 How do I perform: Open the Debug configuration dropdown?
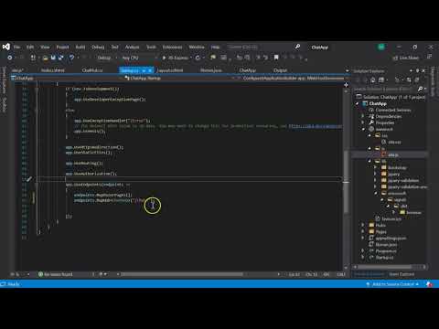(107, 58)
